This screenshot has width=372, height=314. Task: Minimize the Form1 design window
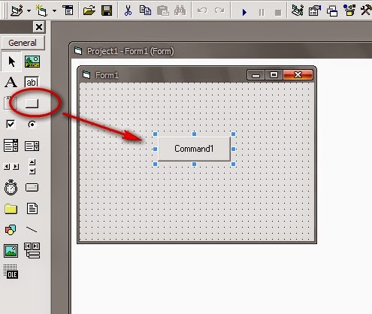pos(256,75)
